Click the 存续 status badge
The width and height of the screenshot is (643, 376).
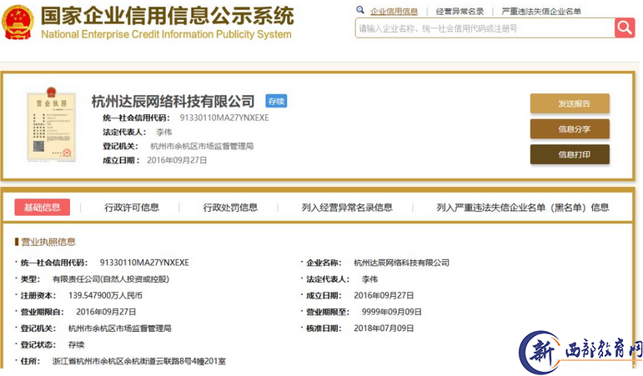coord(276,101)
